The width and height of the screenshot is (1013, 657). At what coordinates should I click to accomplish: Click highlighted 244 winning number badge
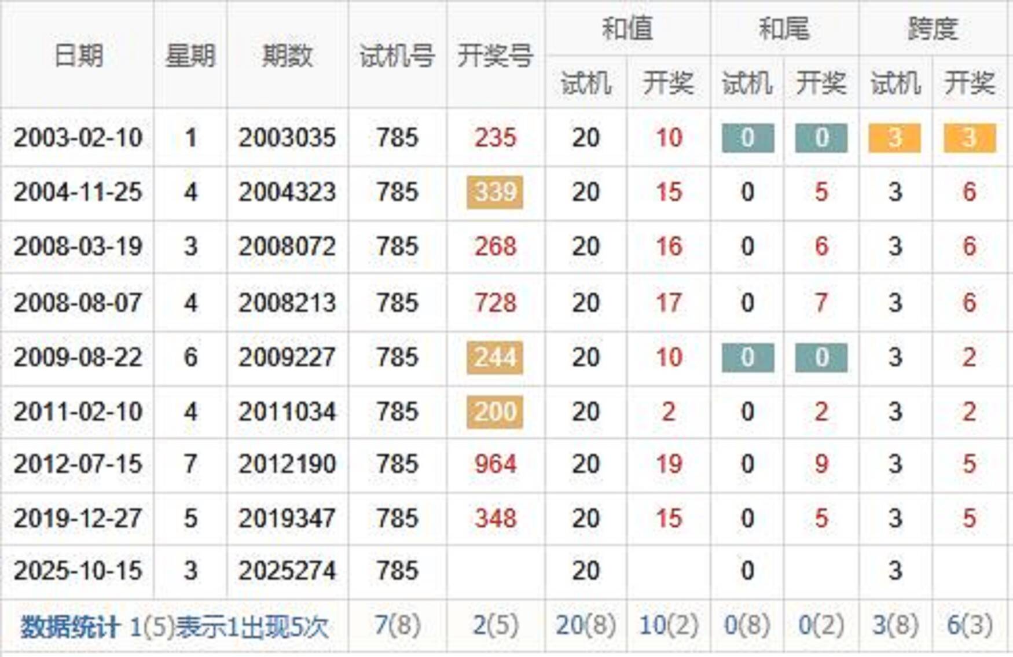click(x=495, y=357)
